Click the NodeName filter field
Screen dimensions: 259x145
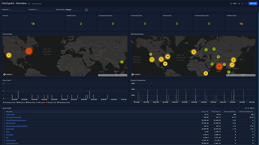pyautogui.click(x=41, y=10)
